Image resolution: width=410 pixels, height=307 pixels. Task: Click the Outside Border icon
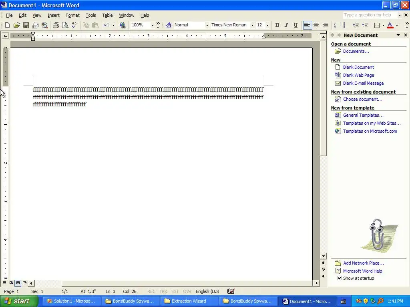377,25
